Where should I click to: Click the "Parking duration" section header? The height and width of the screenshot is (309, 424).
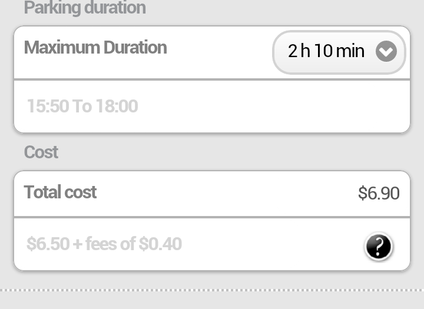[85, 8]
